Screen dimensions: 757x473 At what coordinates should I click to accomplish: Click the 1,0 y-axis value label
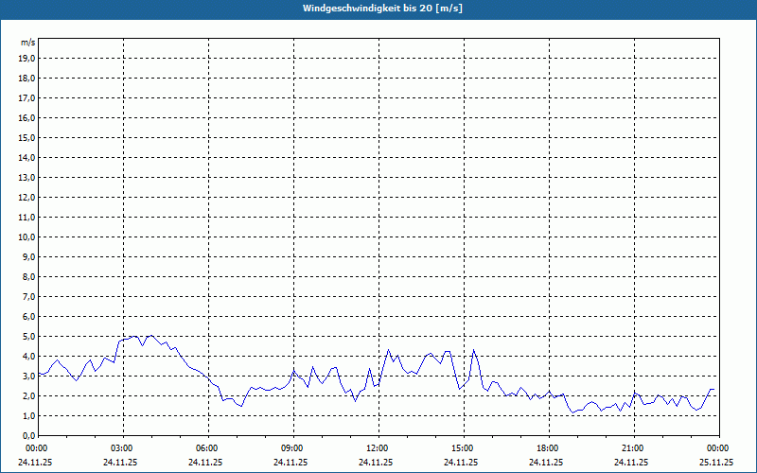pyautogui.click(x=27, y=415)
